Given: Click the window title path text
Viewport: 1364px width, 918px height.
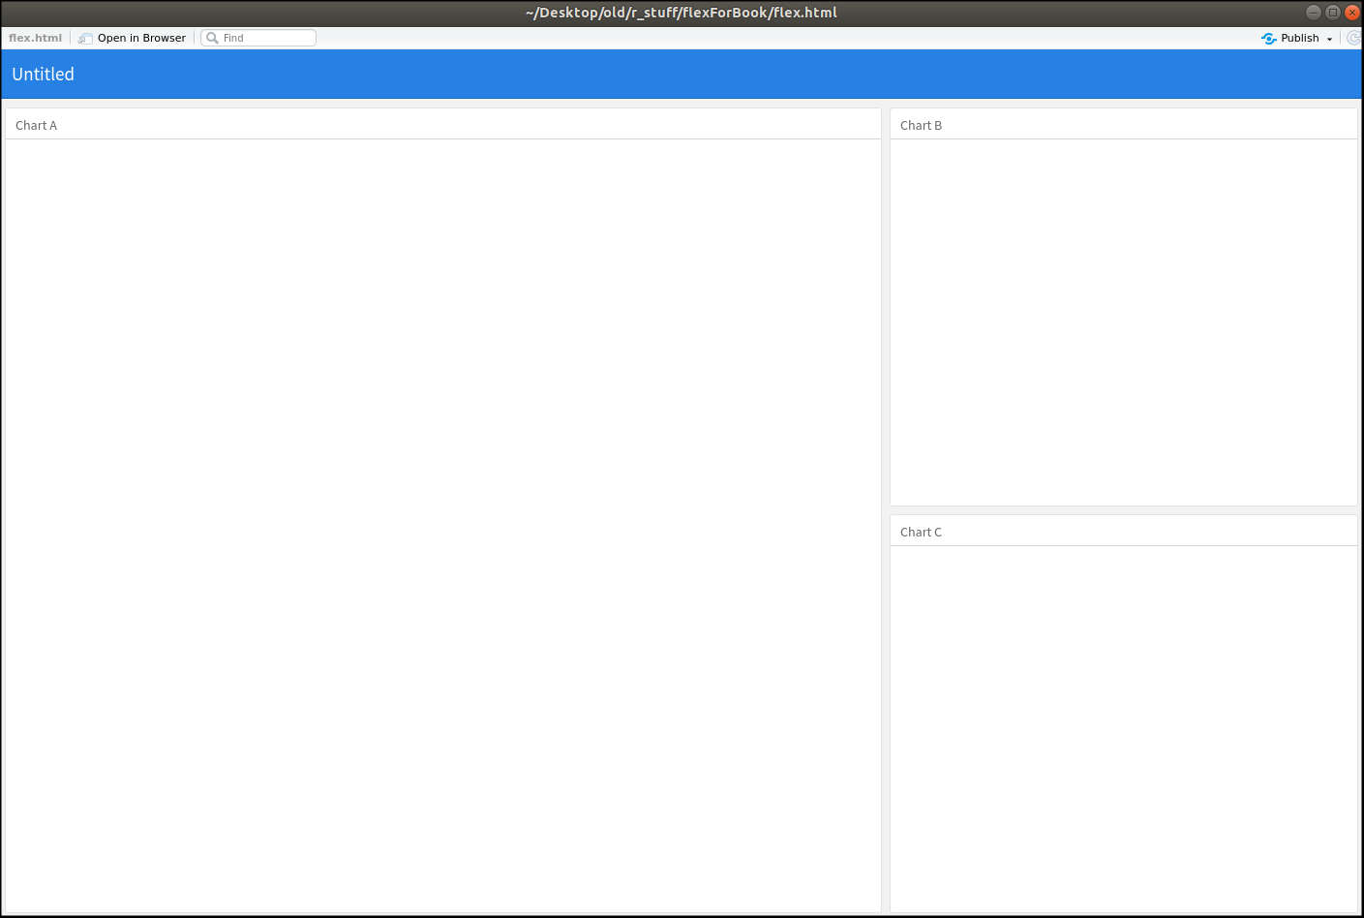Looking at the screenshot, I should 682,13.
